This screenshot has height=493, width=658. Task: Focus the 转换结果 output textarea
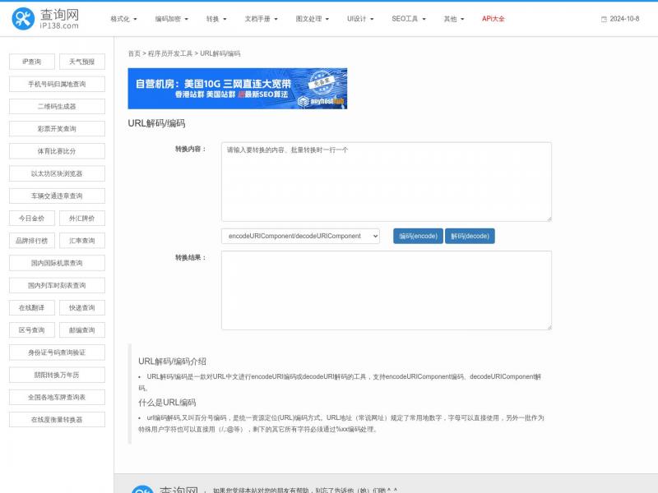386,290
